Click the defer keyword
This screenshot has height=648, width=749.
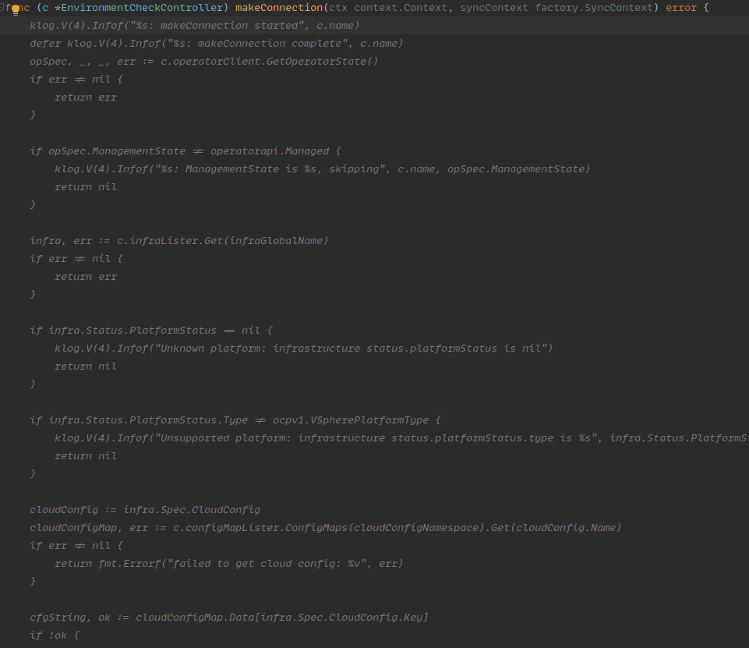(x=45, y=44)
